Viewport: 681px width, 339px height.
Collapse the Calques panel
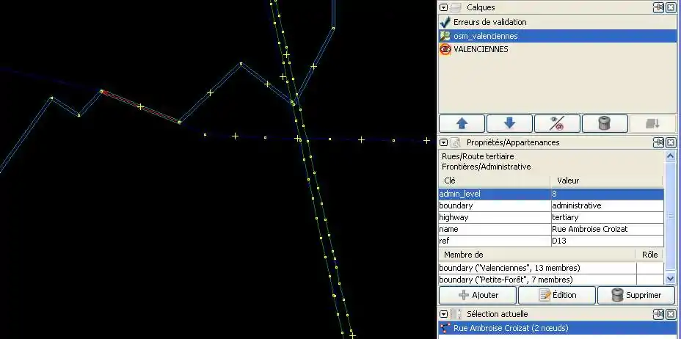(x=444, y=7)
